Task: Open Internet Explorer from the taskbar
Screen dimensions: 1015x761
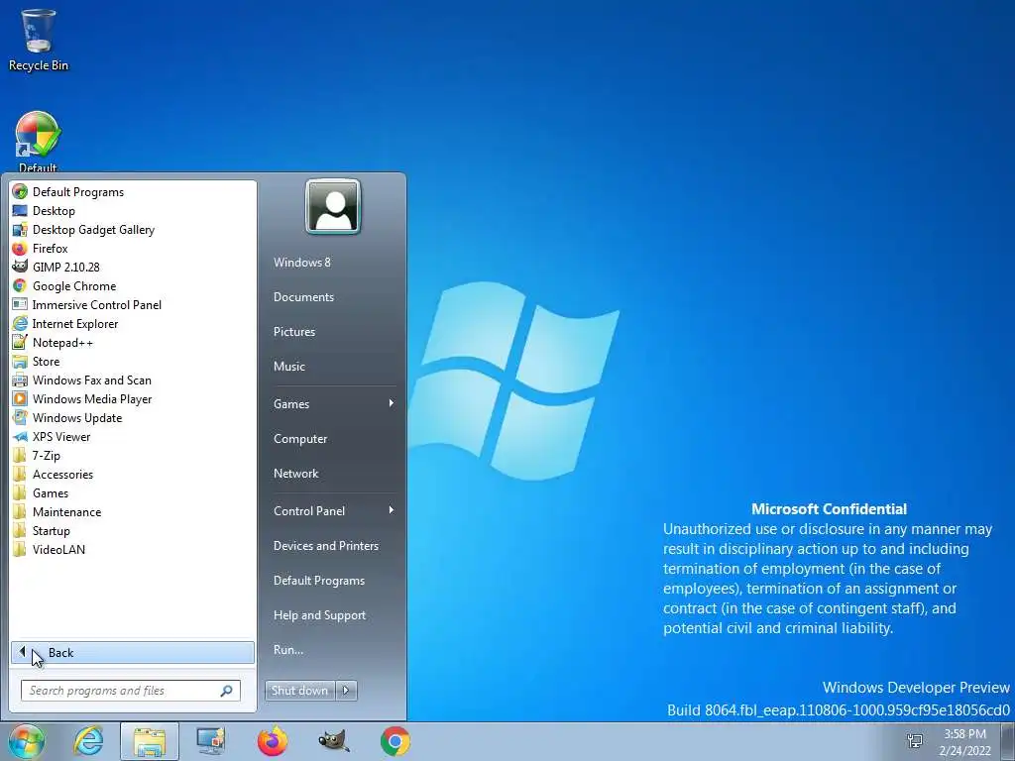Action: [88, 741]
